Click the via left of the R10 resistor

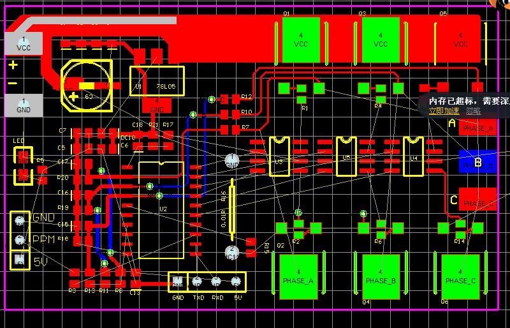pyautogui.click(x=193, y=115)
